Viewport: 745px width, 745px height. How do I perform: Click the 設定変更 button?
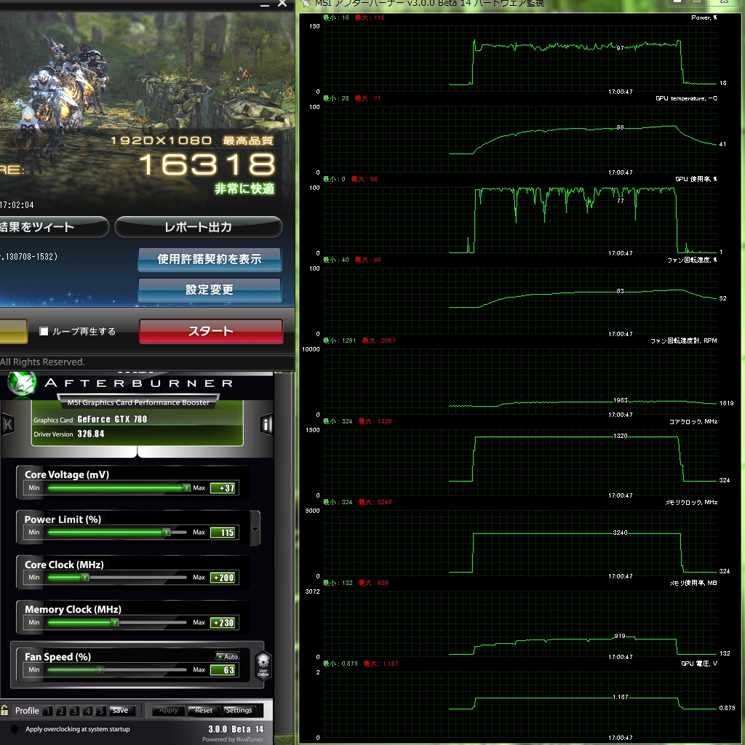pos(210,290)
